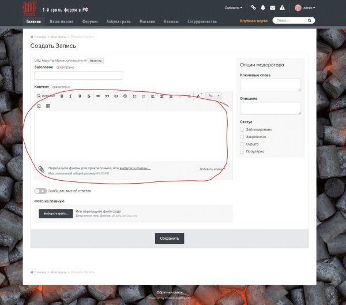Insert a table in the editor
This screenshot has height=305, width=346.
[48, 106]
